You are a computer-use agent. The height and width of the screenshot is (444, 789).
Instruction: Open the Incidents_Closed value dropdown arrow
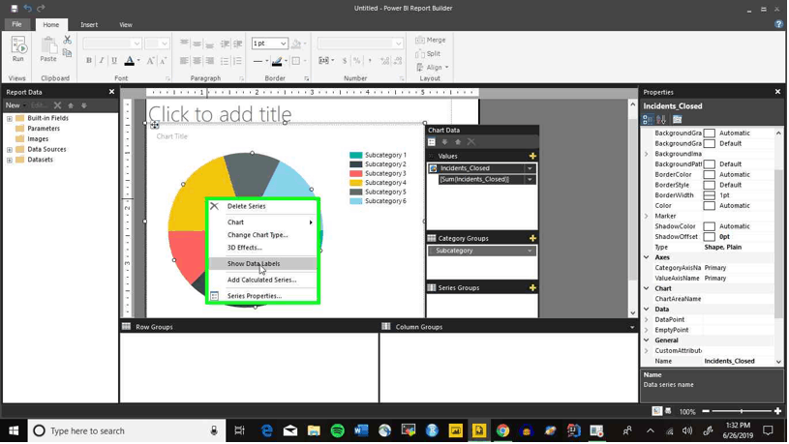click(530, 168)
